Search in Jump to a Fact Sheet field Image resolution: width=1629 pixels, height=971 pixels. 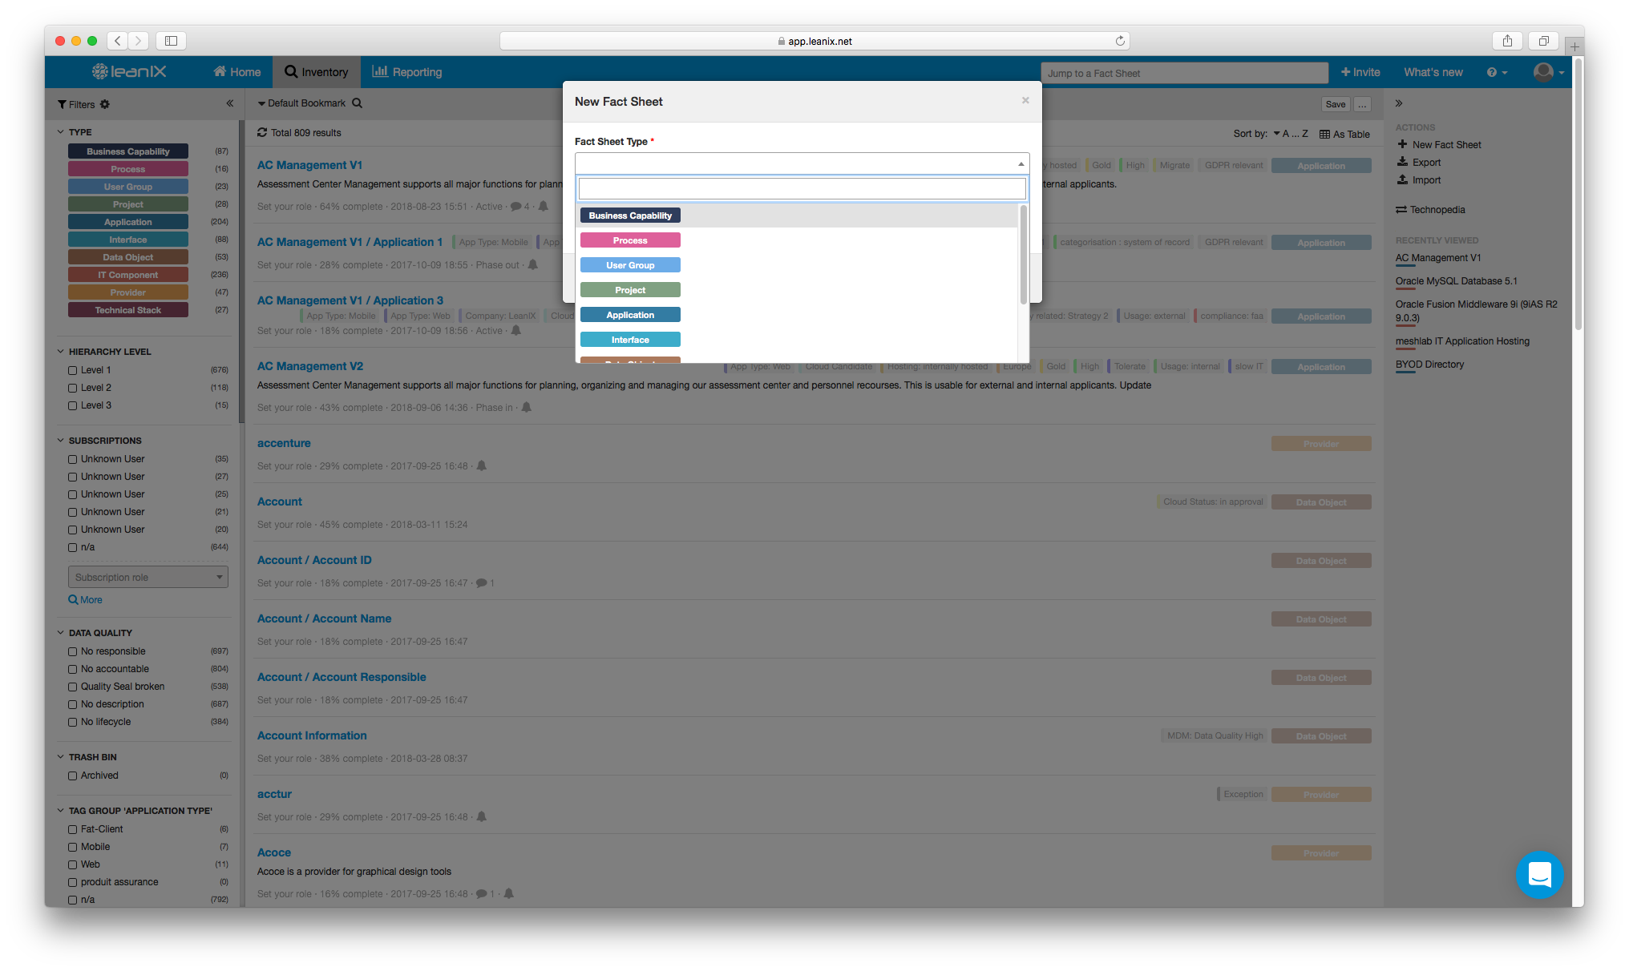1185,73
